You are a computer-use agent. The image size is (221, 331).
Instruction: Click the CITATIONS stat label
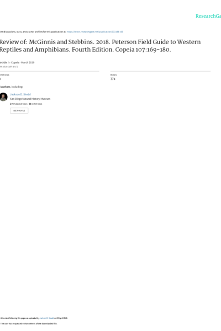pyautogui.click(x=4, y=75)
